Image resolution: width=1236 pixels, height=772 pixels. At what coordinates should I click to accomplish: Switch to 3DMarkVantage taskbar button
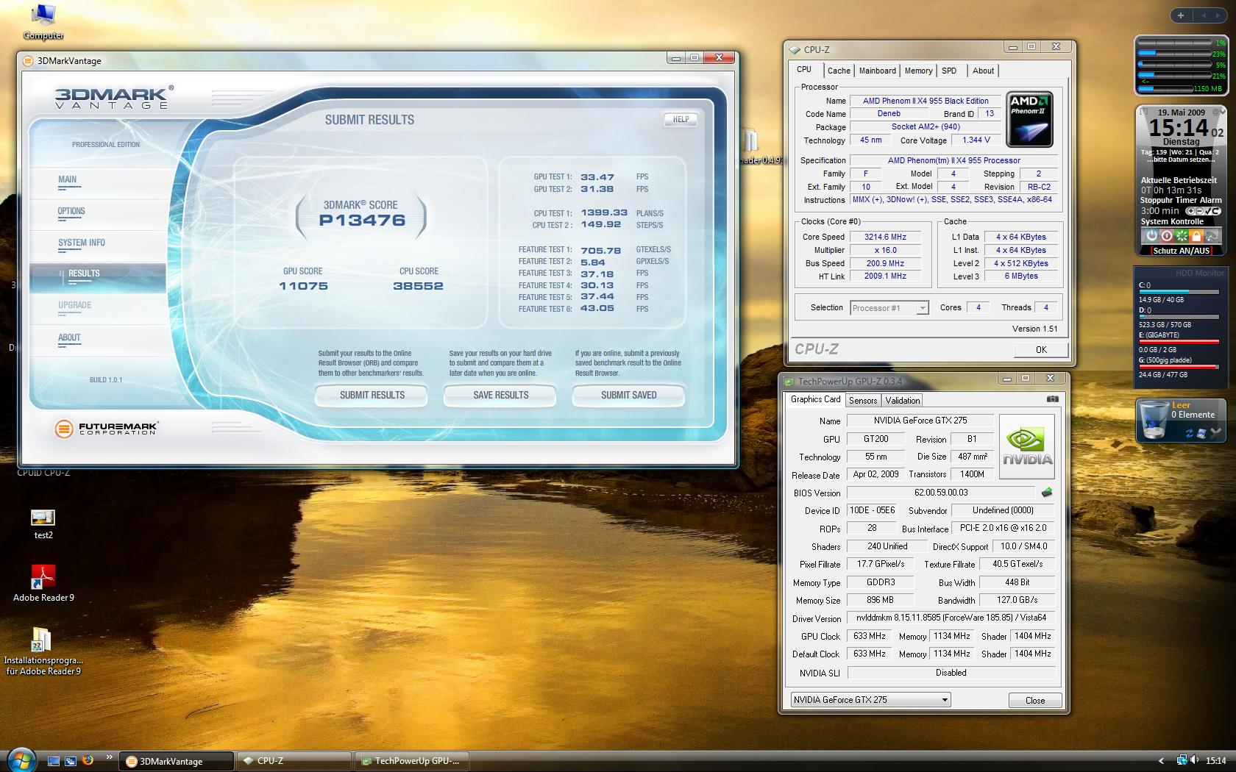(x=177, y=761)
